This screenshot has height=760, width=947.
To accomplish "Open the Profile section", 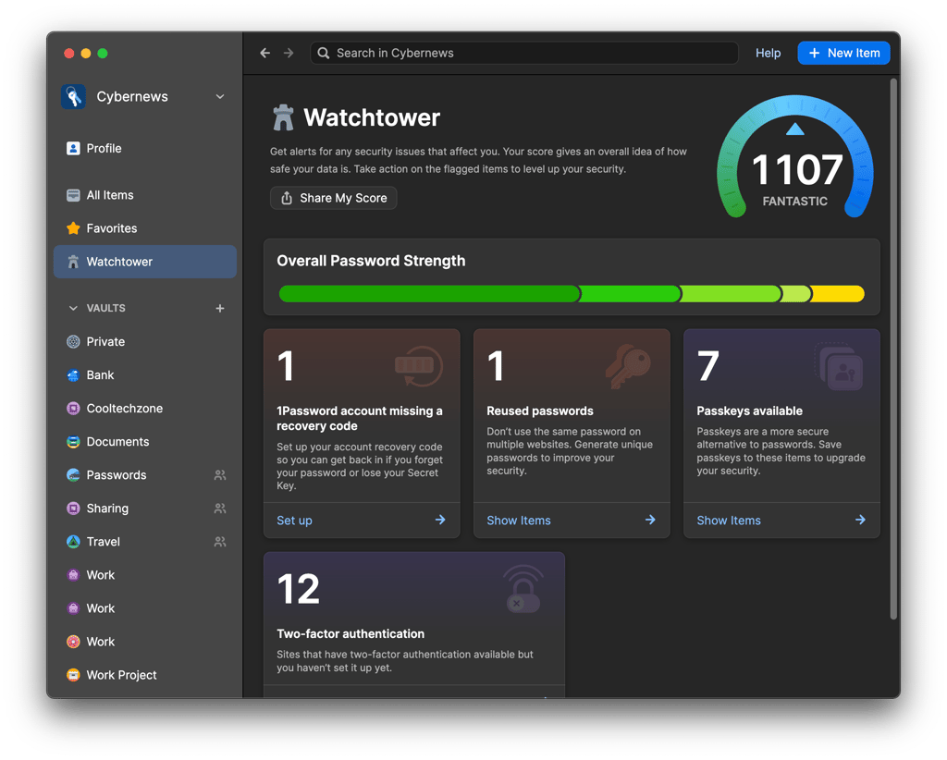I will pyautogui.click(x=145, y=149).
